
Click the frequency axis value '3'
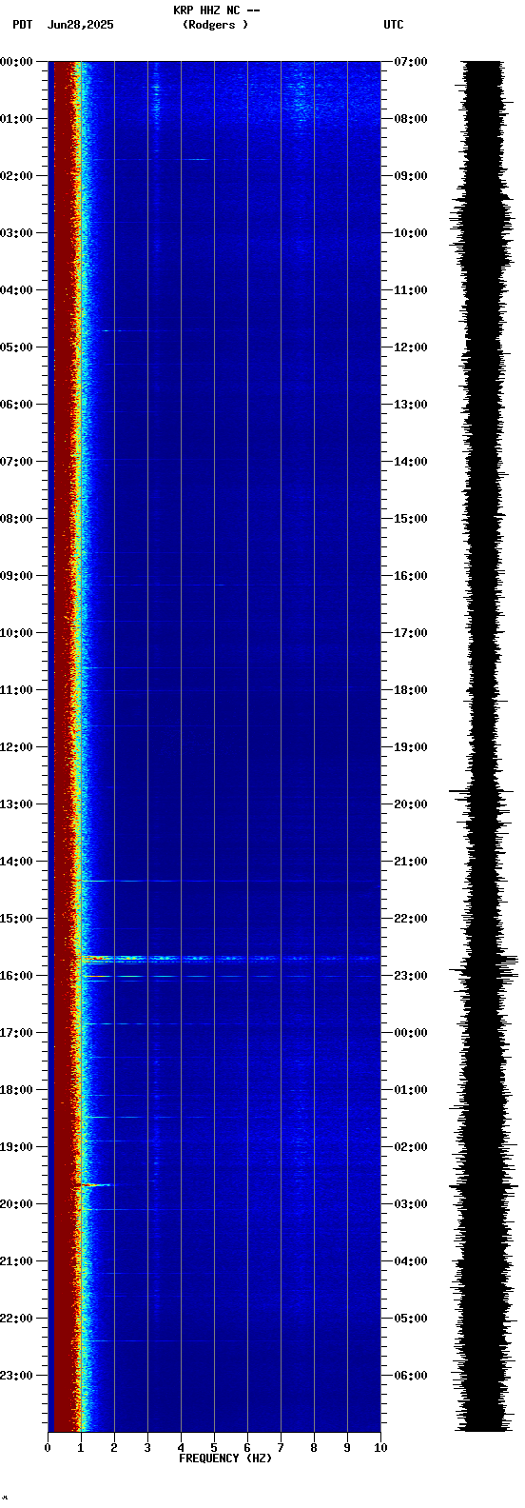click(x=147, y=1448)
